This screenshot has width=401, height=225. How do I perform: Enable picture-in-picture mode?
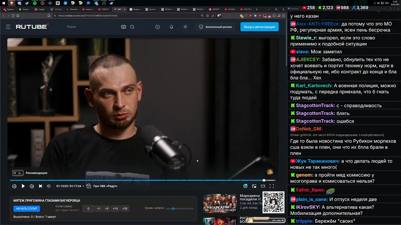tap(254, 186)
